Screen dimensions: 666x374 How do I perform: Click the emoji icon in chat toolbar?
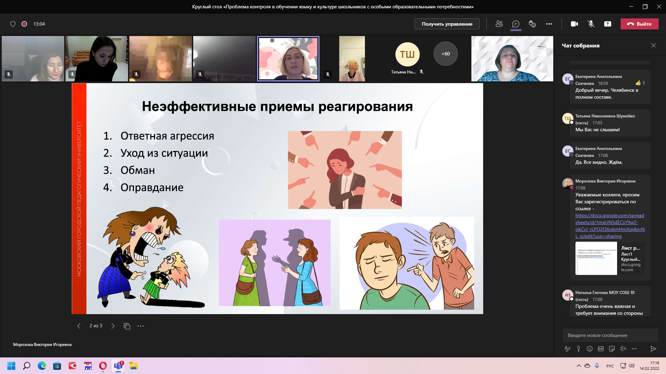tap(590, 349)
